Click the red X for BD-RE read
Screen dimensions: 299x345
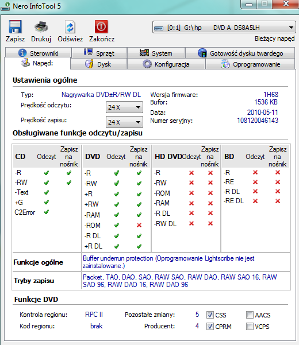pyautogui.click(x=255, y=182)
